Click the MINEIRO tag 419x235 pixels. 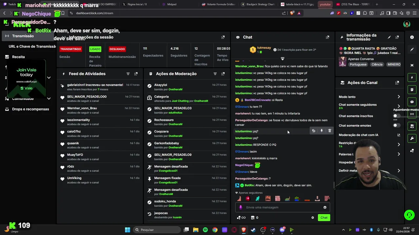394,64
